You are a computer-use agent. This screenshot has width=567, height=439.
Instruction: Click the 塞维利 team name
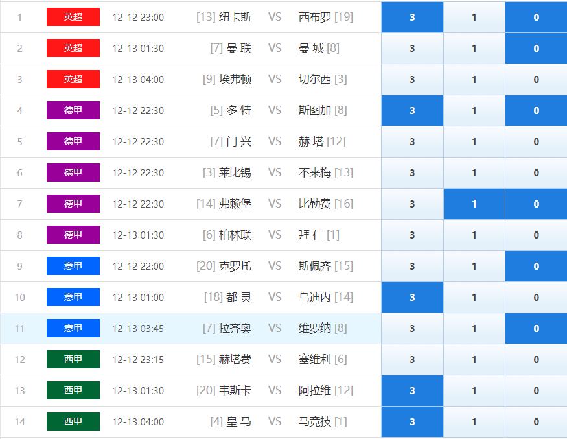[314, 359]
